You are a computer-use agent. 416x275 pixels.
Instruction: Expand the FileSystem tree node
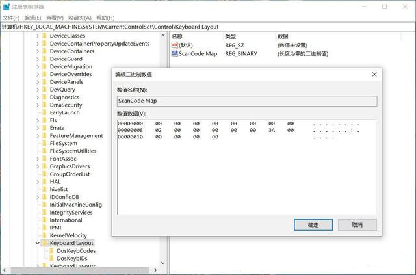pos(37,143)
